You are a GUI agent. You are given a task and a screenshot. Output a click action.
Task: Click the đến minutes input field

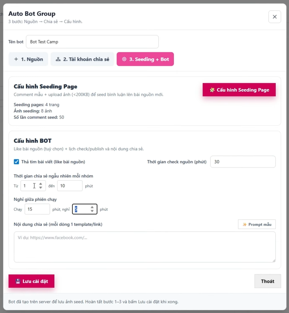70,186
